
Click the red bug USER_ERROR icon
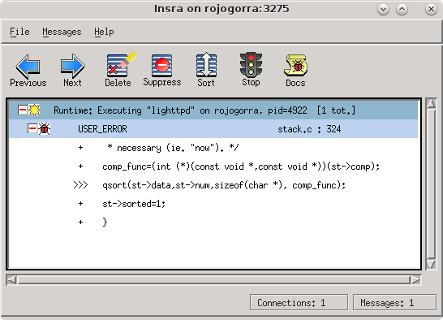(x=44, y=129)
